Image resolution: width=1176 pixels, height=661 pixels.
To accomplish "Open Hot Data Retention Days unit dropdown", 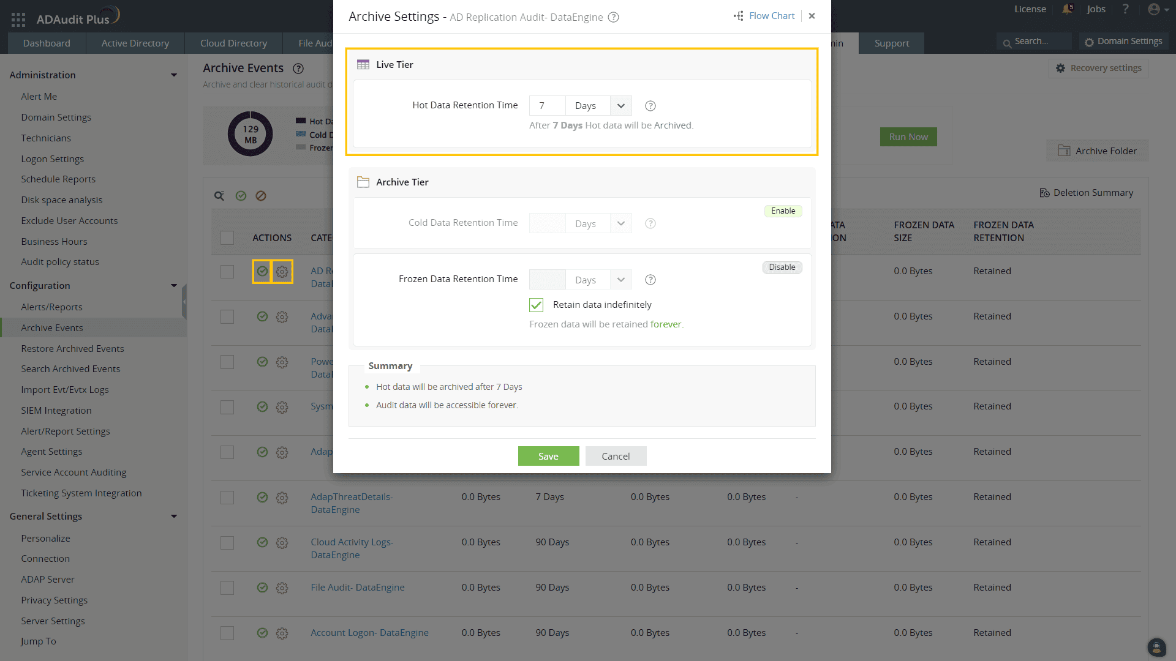I will pyautogui.click(x=620, y=106).
